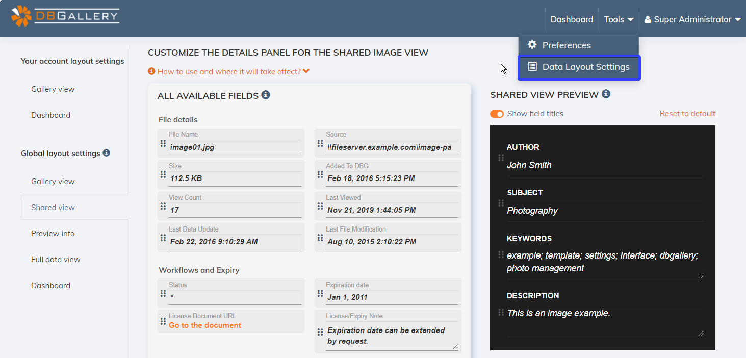Grab the Added To DBG drag handle
746x358 pixels.
[x=320, y=175]
